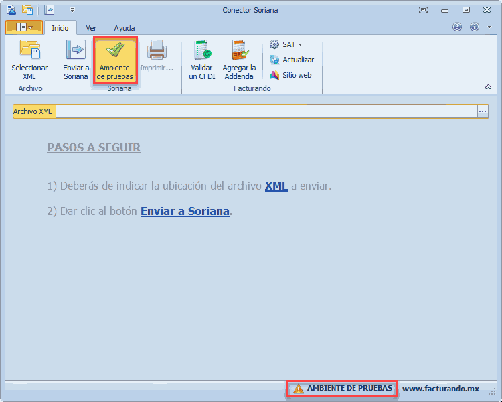Open the quick access toolbar customize arrow

click(x=72, y=10)
